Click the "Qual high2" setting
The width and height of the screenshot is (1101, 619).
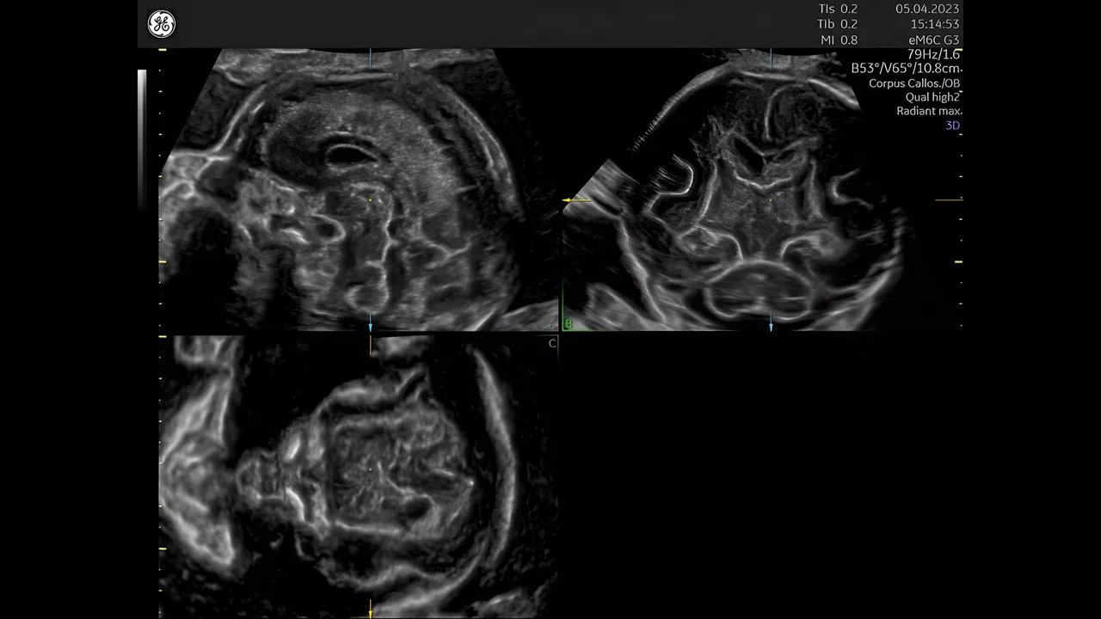tap(932, 97)
